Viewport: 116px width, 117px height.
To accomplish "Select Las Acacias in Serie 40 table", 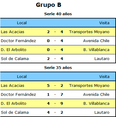I will click(13, 32).
